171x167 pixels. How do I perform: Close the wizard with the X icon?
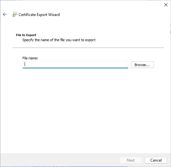(166, 5)
